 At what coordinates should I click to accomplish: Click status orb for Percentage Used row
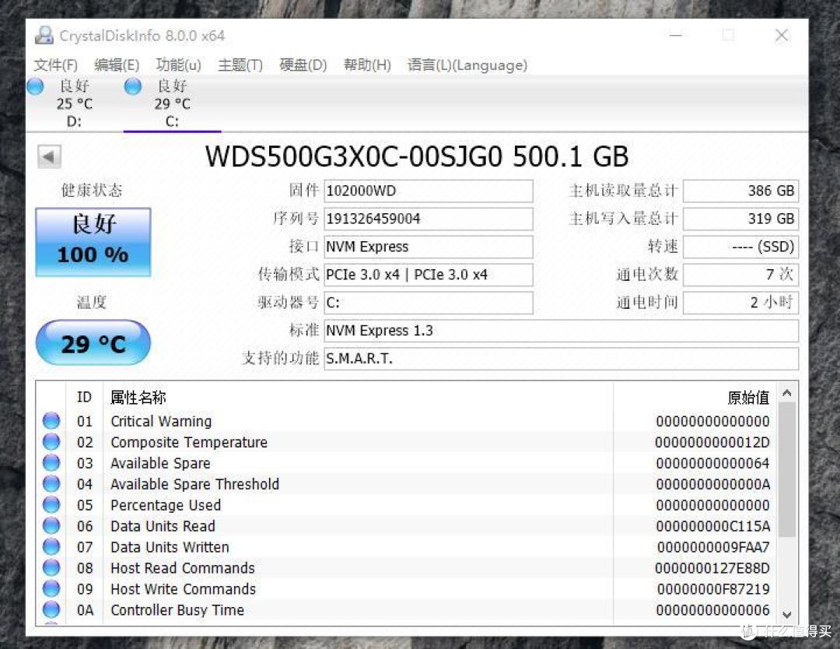(x=51, y=504)
